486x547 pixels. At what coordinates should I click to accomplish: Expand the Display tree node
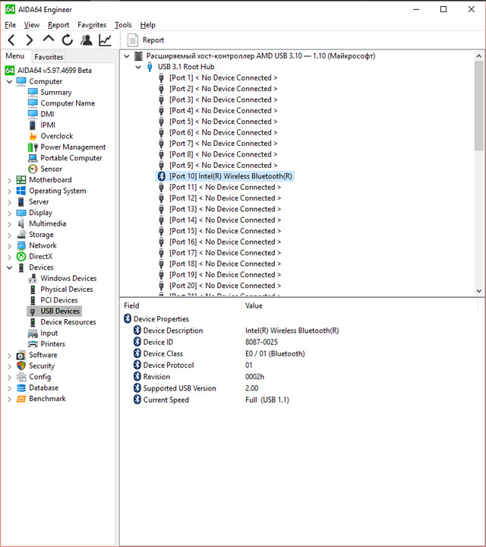9,213
